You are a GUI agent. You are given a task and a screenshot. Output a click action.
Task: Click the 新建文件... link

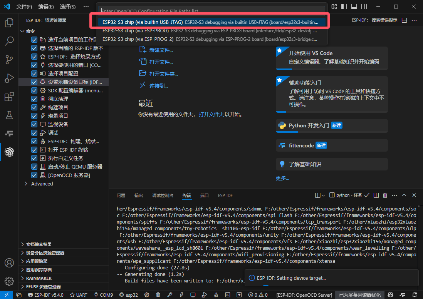click(x=161, y=50)
